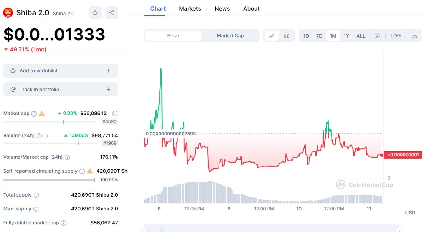This screenshot has width=429, height=232.
Task: Click volume rank #1969 badge
Action: click(110, 143)
